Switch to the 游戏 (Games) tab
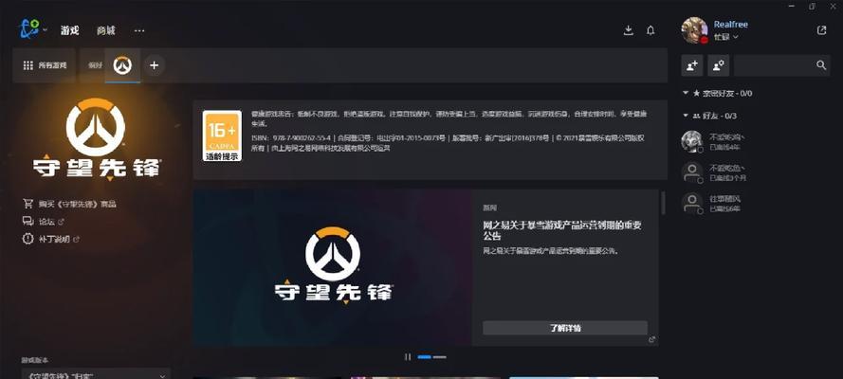Screen dimensions: 843x379 (x=69, y=30)
